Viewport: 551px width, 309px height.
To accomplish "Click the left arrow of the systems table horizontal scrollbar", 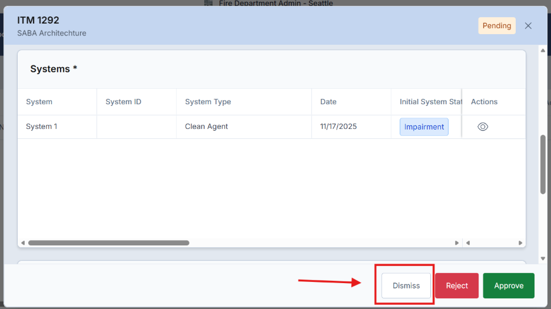I will [23, 242].
